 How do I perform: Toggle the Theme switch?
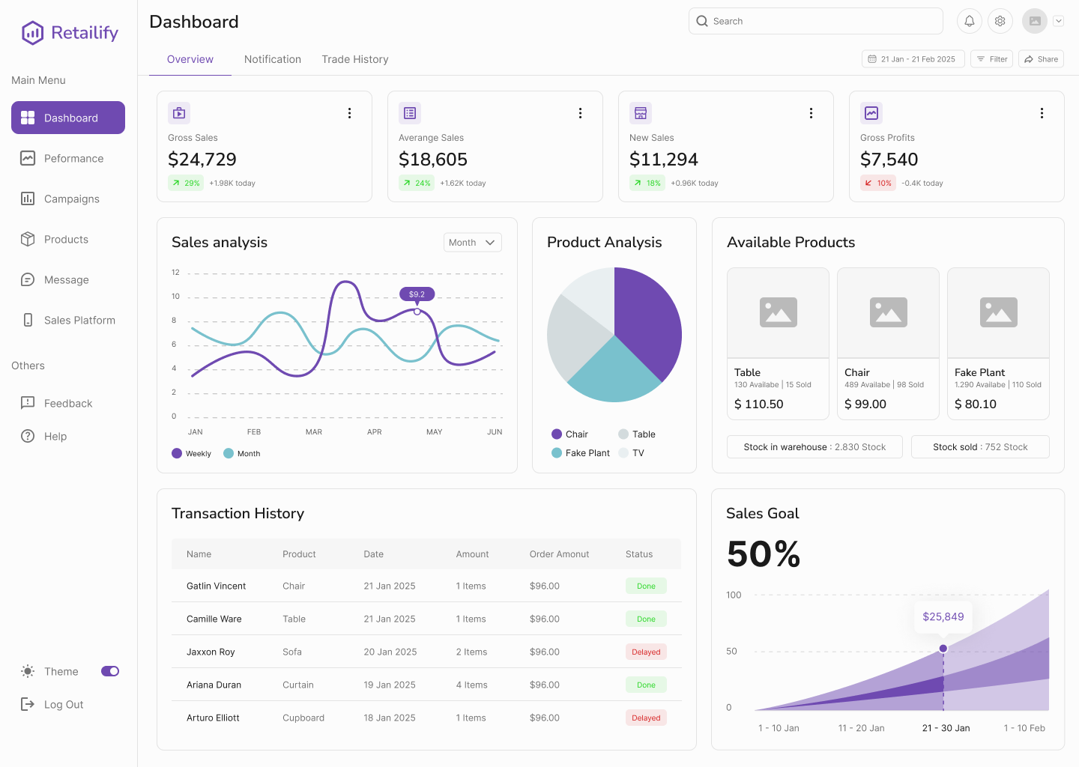(110, 671)
